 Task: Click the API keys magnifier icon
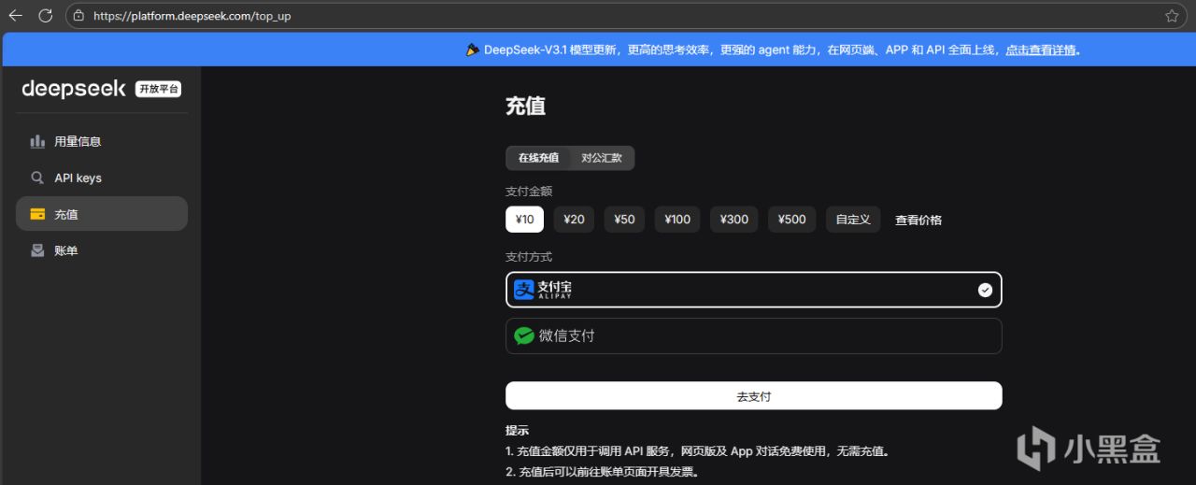tap(37, 178)
